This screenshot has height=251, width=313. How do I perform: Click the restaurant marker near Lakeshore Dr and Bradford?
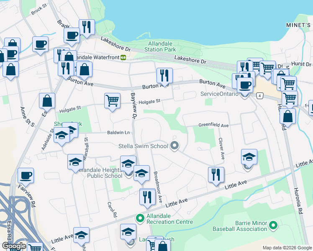[87, 28]
